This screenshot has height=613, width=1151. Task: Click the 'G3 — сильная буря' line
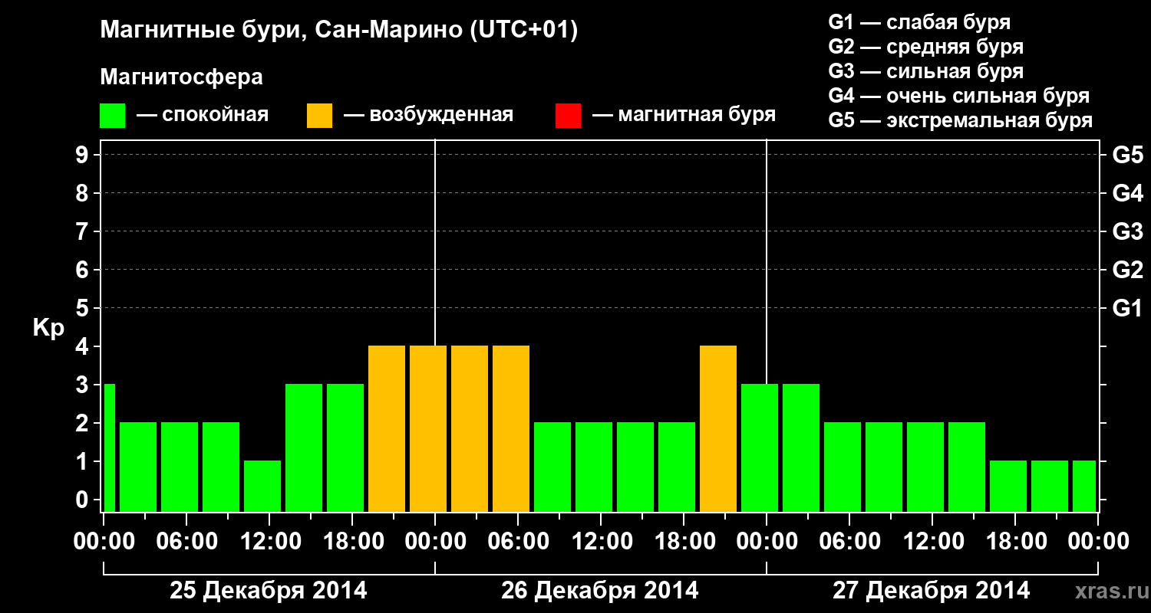925,71
